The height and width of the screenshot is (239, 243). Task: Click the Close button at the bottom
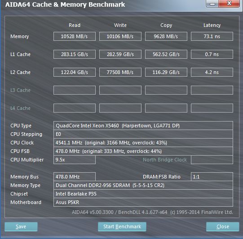[x=222, y=226]
